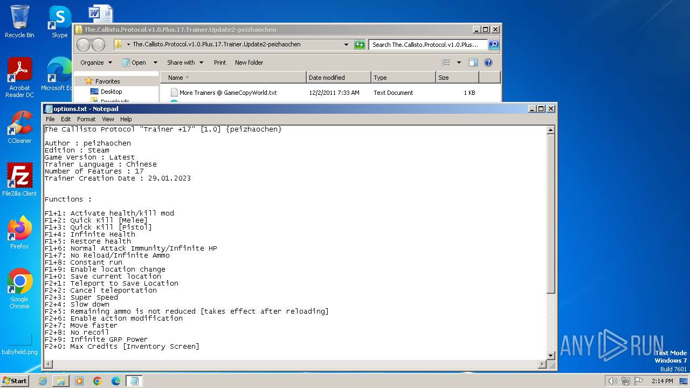Click Notepad vertical scrollbar down arrow
The width and height of the screenshot is (690, 388).
551,356
